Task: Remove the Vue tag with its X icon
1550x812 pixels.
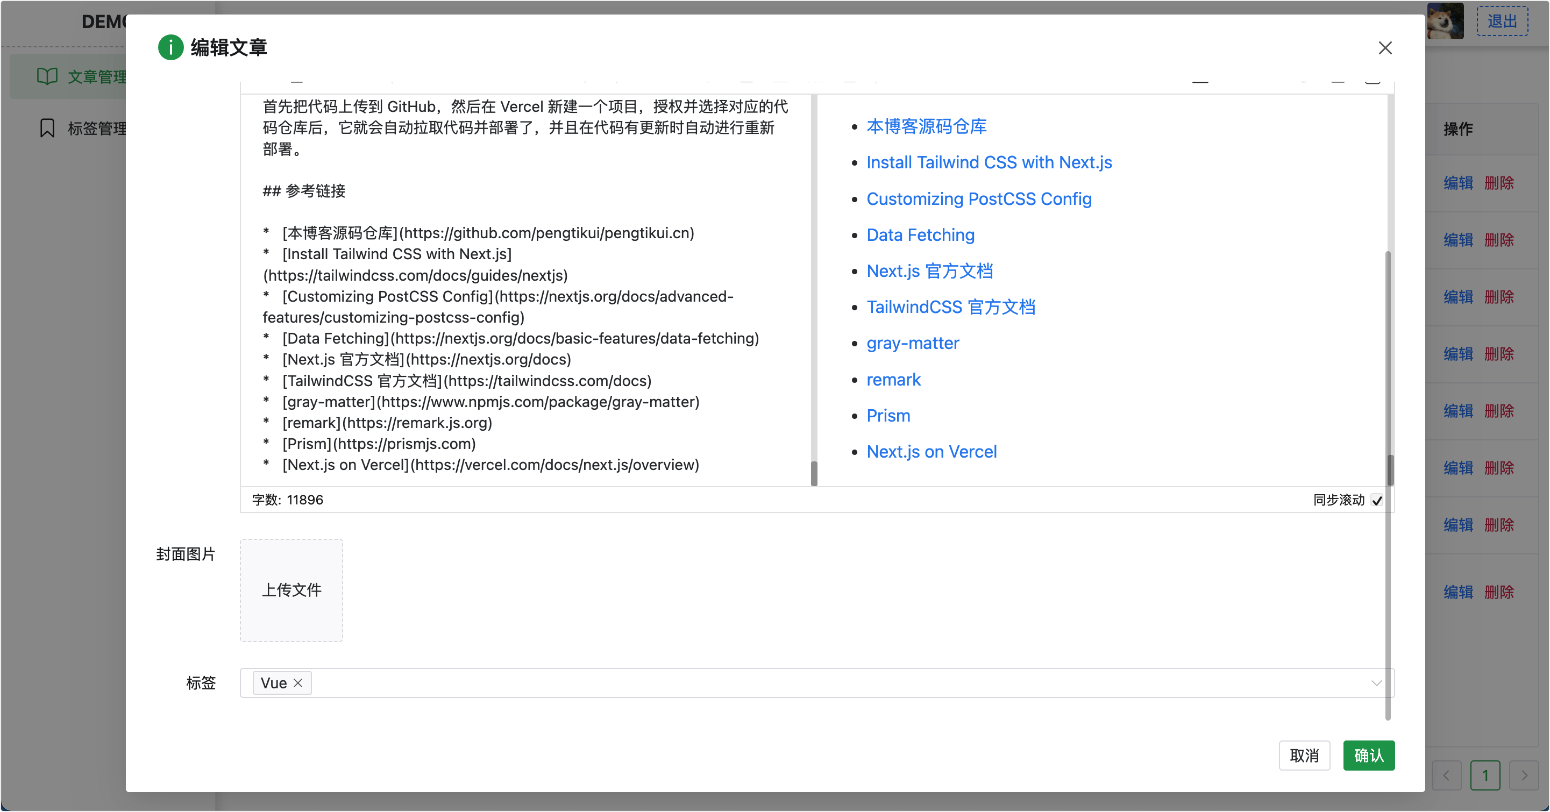Action: [298, 683]
